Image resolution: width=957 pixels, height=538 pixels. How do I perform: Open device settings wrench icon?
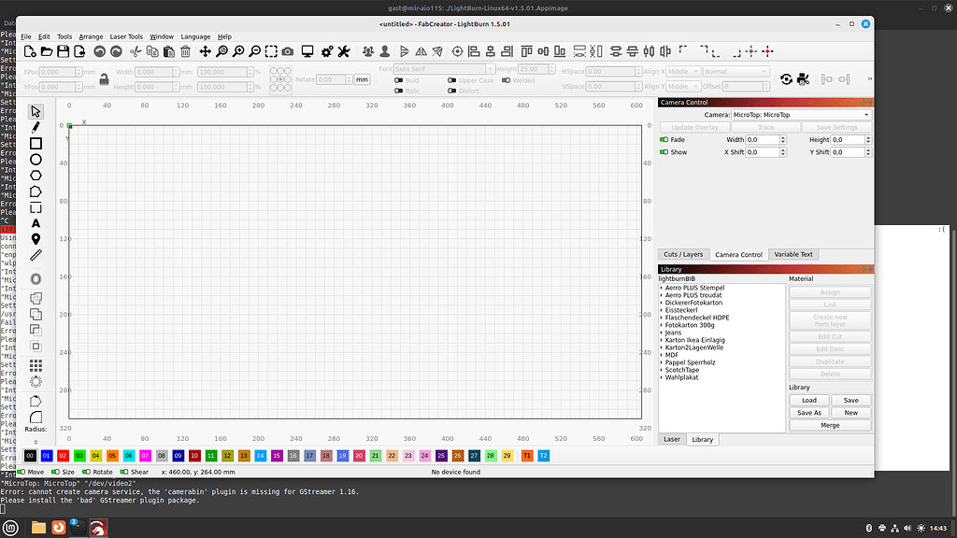click(x=343, y=51)
